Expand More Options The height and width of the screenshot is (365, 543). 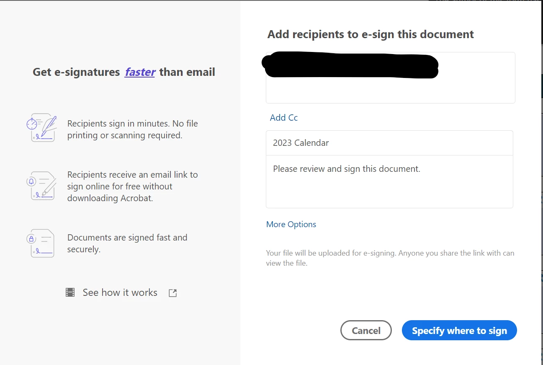(x=291, y=224)
